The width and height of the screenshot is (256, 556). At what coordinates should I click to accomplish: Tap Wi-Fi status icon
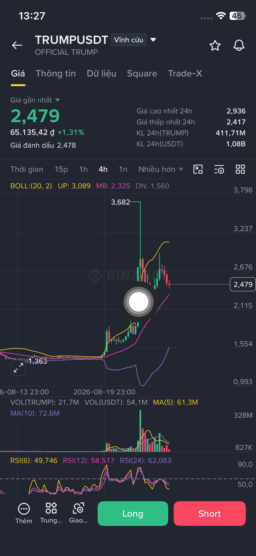point(221,16)
